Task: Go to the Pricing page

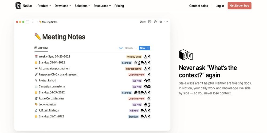Action: pos(119,6)
